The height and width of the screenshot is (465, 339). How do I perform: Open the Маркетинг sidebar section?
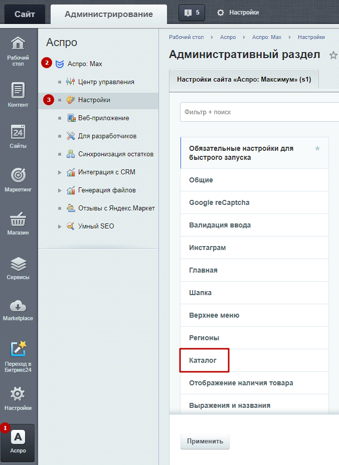pos(18,180)
